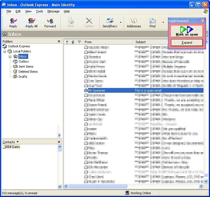This screenshot has width=210, height=197.
Task: Click the Send/Recv toolbar button
Action: point(110,23)
